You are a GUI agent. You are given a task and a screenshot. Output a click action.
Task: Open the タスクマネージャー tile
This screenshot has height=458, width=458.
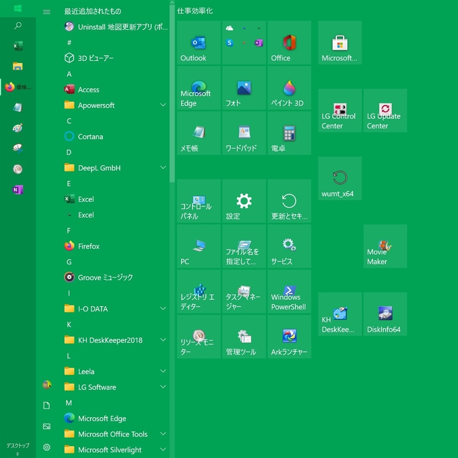pyautogui.click(x=244, y=292)
